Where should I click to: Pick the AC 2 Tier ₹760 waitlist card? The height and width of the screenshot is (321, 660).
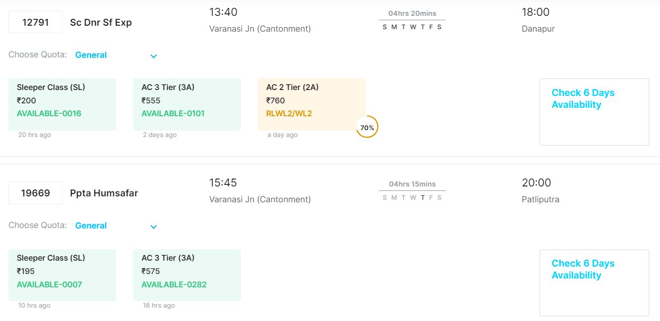(312, 104)
